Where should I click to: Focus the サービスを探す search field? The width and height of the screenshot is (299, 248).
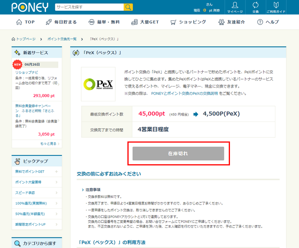tap(89, 7)
